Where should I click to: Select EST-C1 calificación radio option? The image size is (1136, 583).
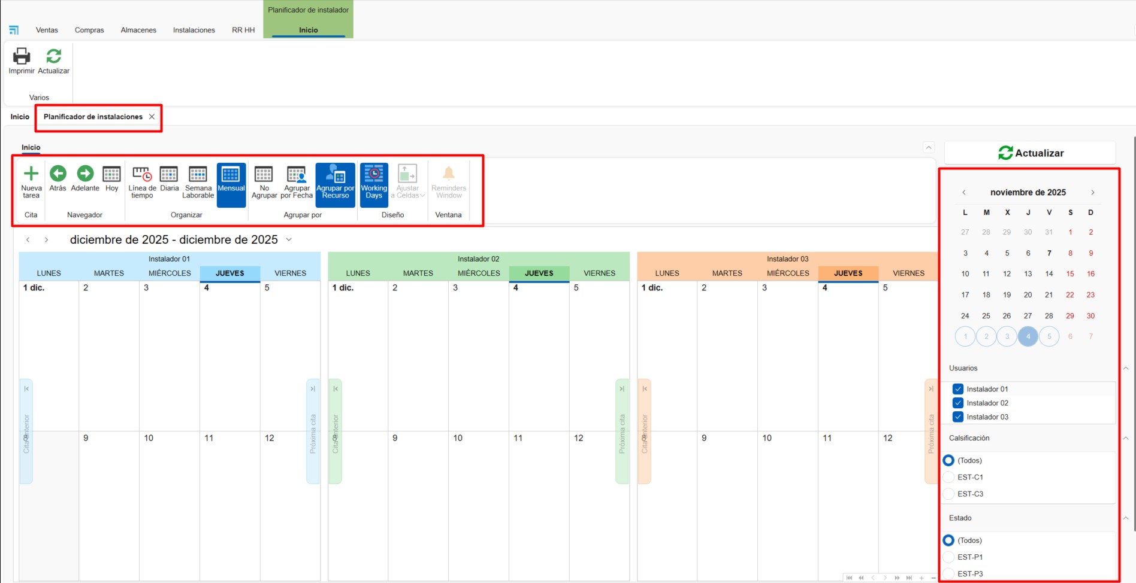(948, 477)
